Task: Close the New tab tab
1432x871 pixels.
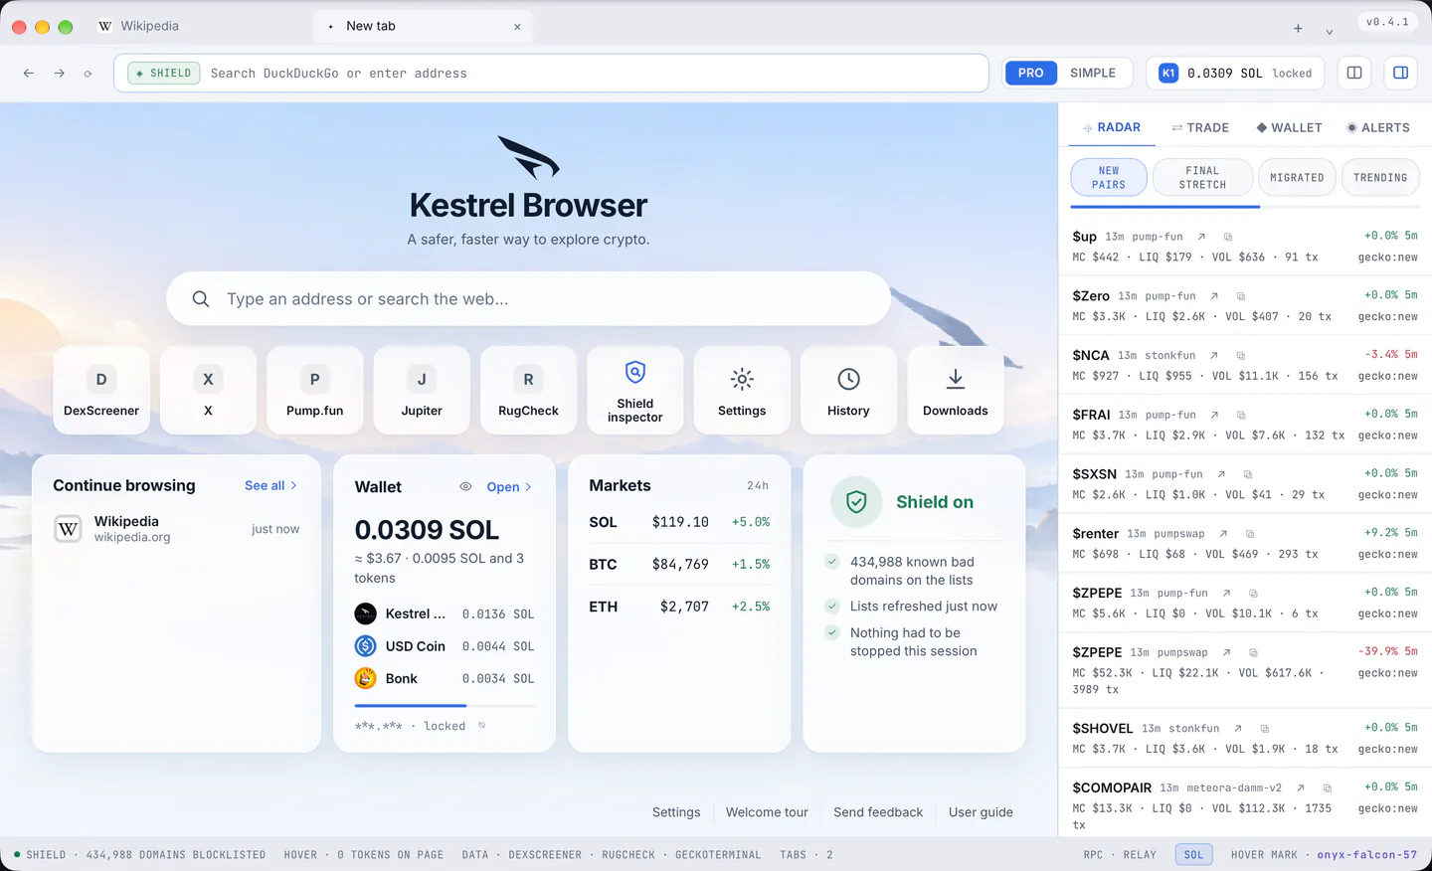Action: coord(517,27)
